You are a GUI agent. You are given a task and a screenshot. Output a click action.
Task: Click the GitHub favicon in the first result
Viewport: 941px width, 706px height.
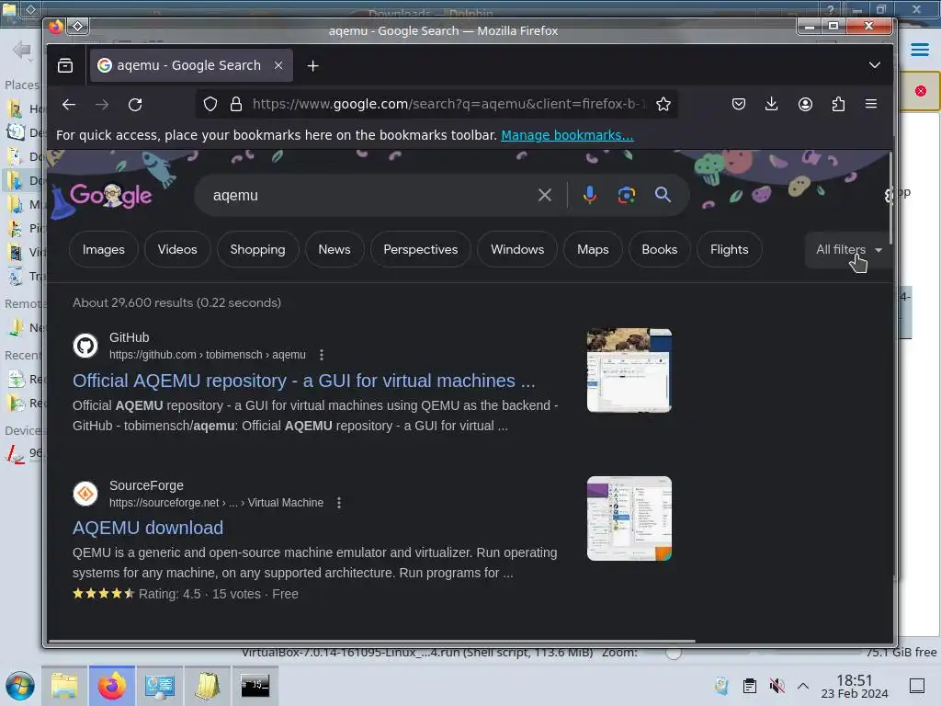click(x=85, y=346)
